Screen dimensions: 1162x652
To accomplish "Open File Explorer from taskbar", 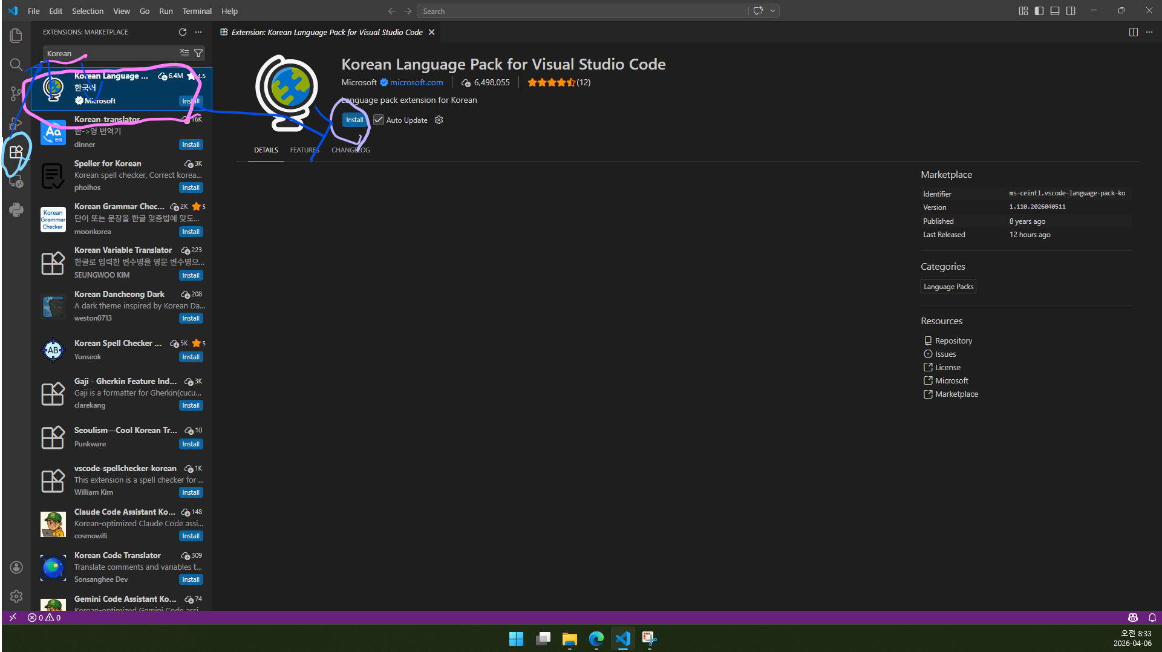I will point(569,639).
